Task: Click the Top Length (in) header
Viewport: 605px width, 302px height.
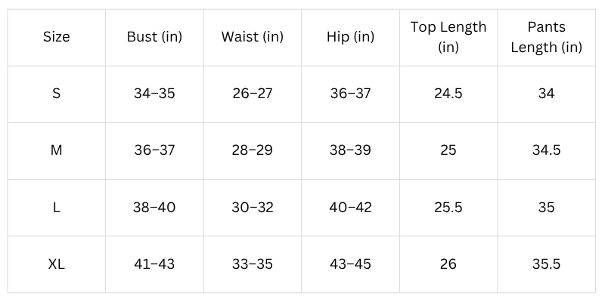Action: [448, 37]
